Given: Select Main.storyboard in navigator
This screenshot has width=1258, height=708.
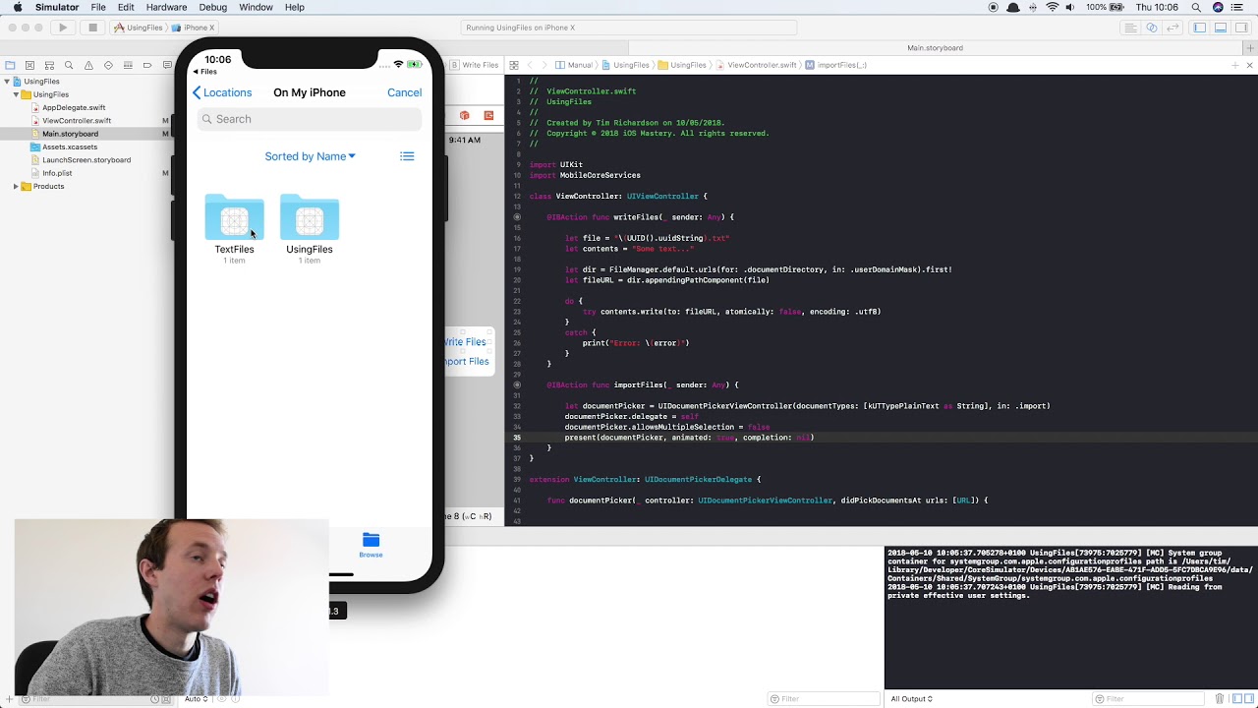Looking at the screenshot, I should click(x=70, y=134).
